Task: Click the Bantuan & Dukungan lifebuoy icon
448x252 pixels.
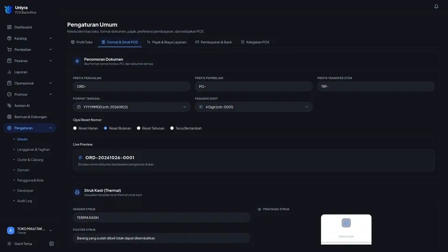Action: coord(9,117)
